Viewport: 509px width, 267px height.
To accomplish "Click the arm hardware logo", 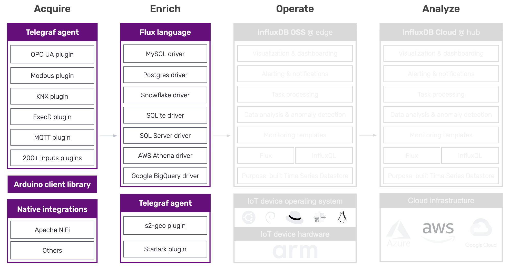I will click(x=295, y=251).
